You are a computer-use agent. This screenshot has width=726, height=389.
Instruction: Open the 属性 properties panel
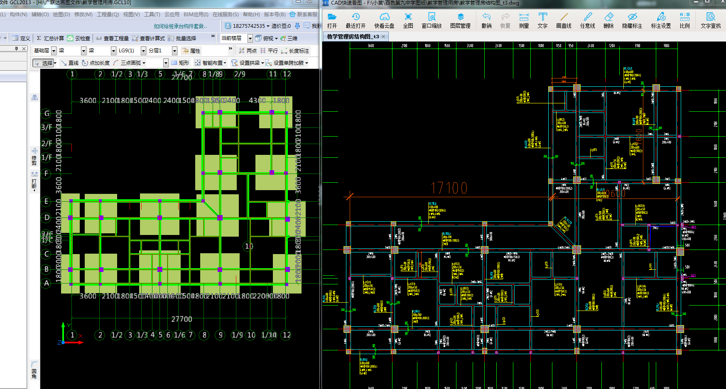click(191, 51)
